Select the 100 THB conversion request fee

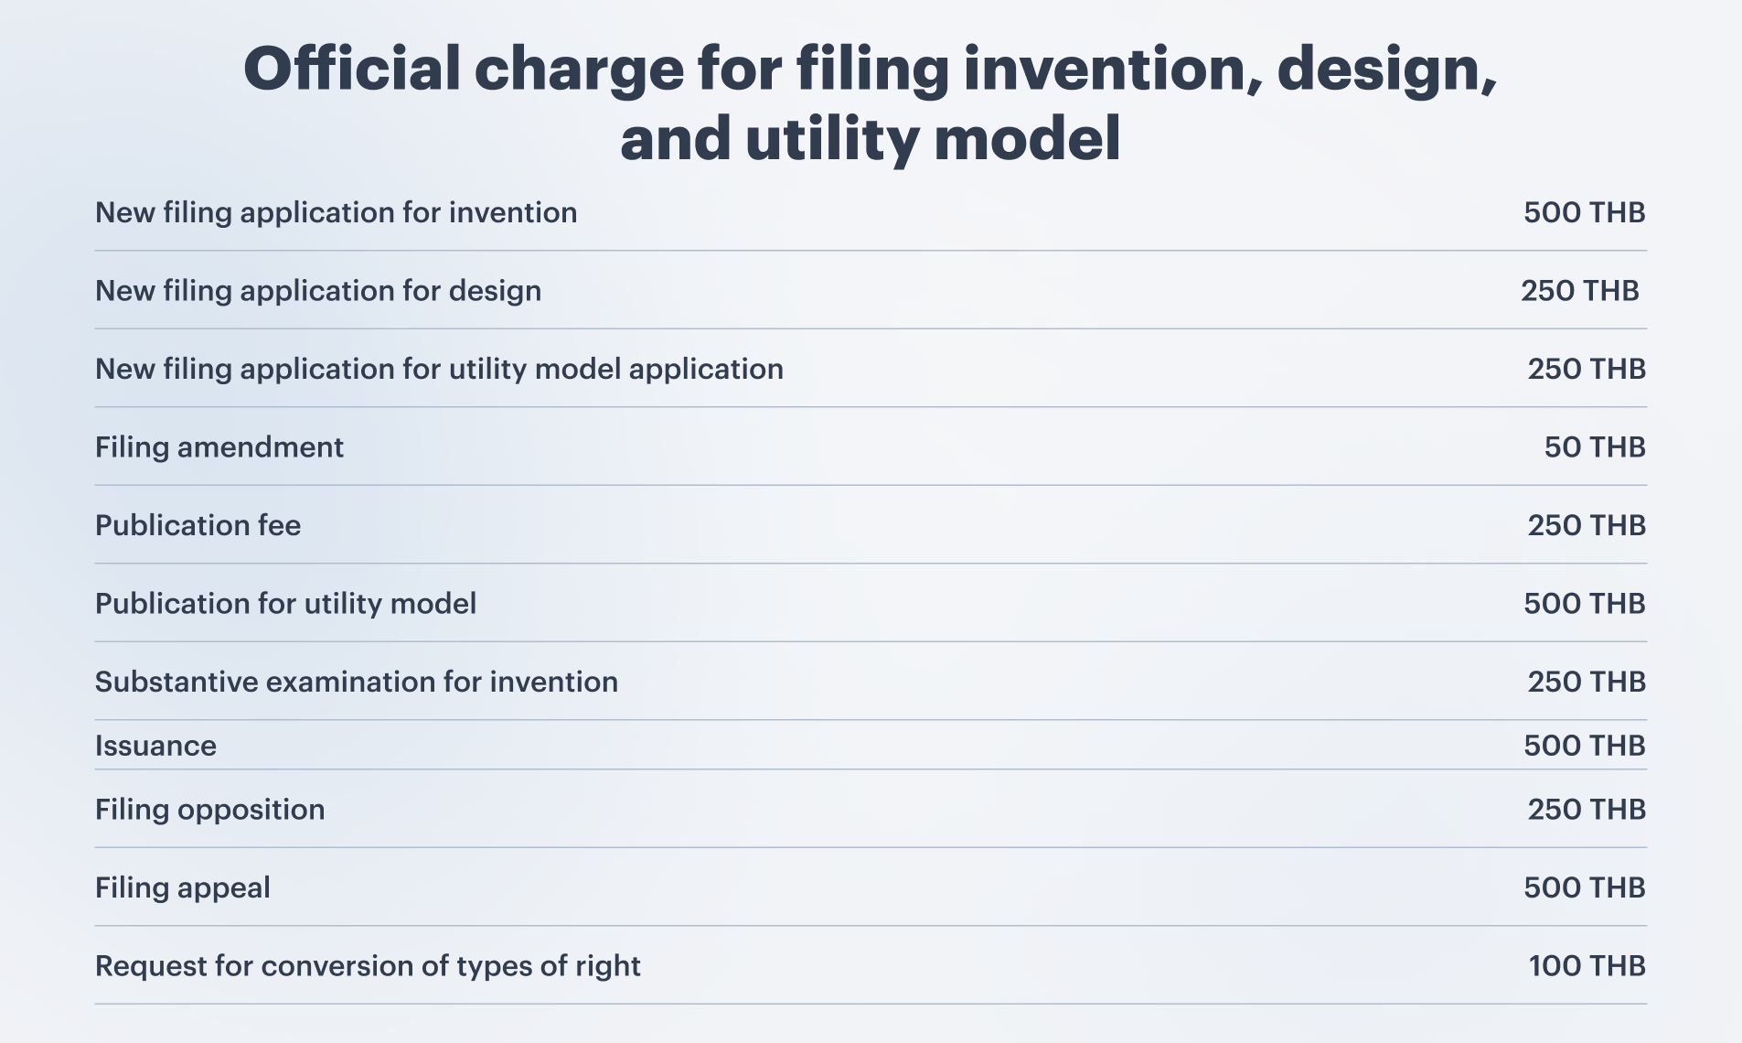[1587, 966]
